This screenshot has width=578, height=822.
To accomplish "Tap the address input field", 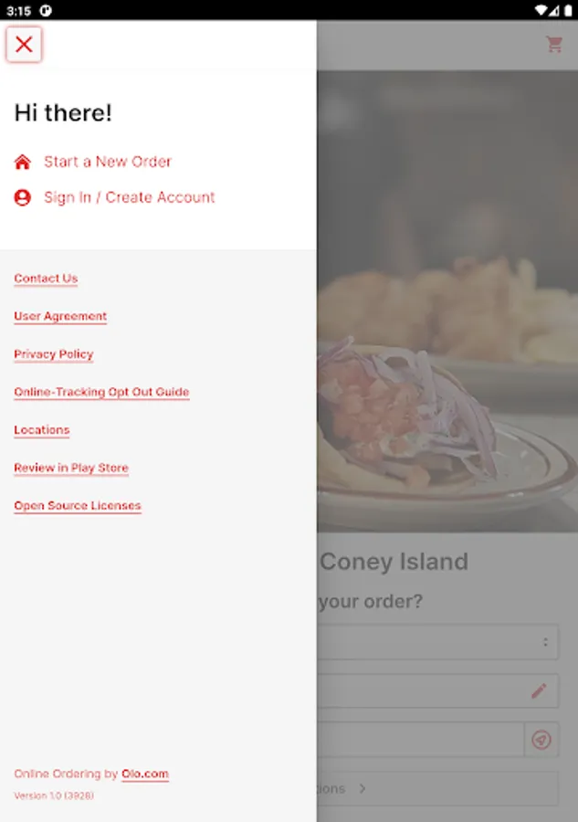I will point(420,740).
